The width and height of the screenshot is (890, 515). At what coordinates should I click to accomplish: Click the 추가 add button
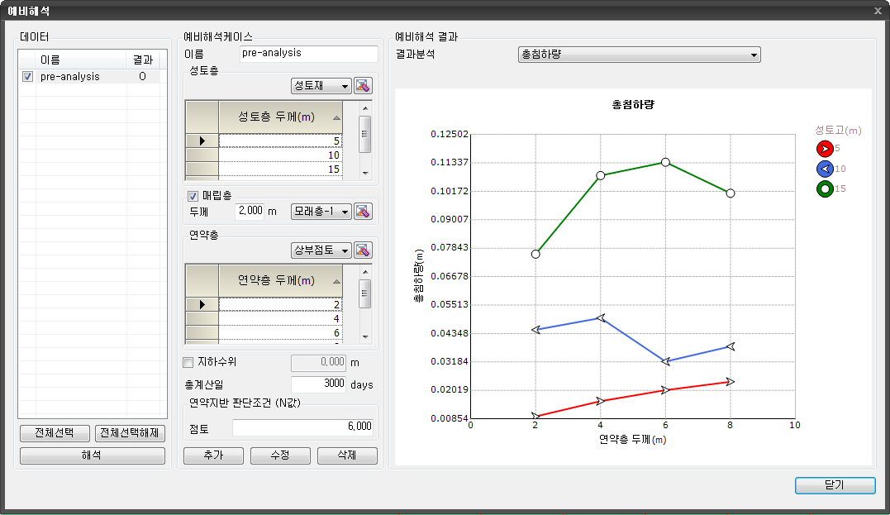pyautogui.click(x=213, y=456)
